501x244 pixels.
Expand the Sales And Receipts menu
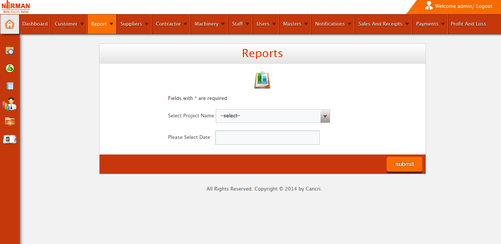383,24
